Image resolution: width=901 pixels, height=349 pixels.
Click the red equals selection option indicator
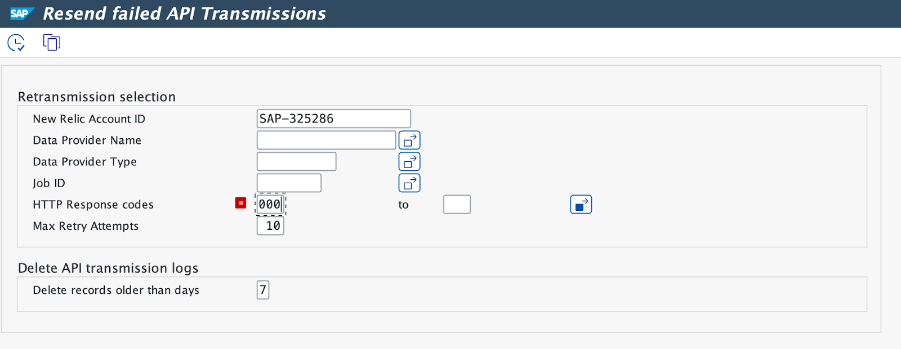pyautogui.click(x=240, y=203)
